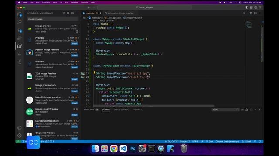Open the Manage gear in activity bar
This screenshot has width=279, height=156.
click(x=20, y=136)
